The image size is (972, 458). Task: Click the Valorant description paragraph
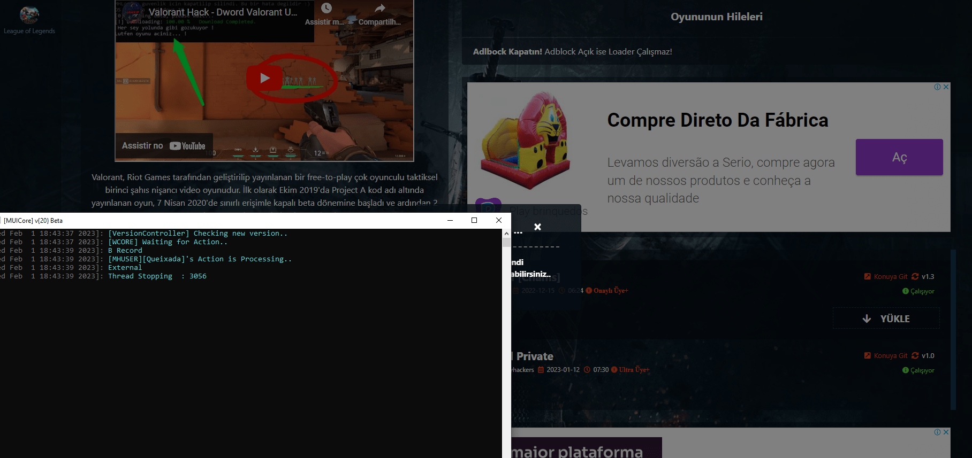click(x=264, y=190)
